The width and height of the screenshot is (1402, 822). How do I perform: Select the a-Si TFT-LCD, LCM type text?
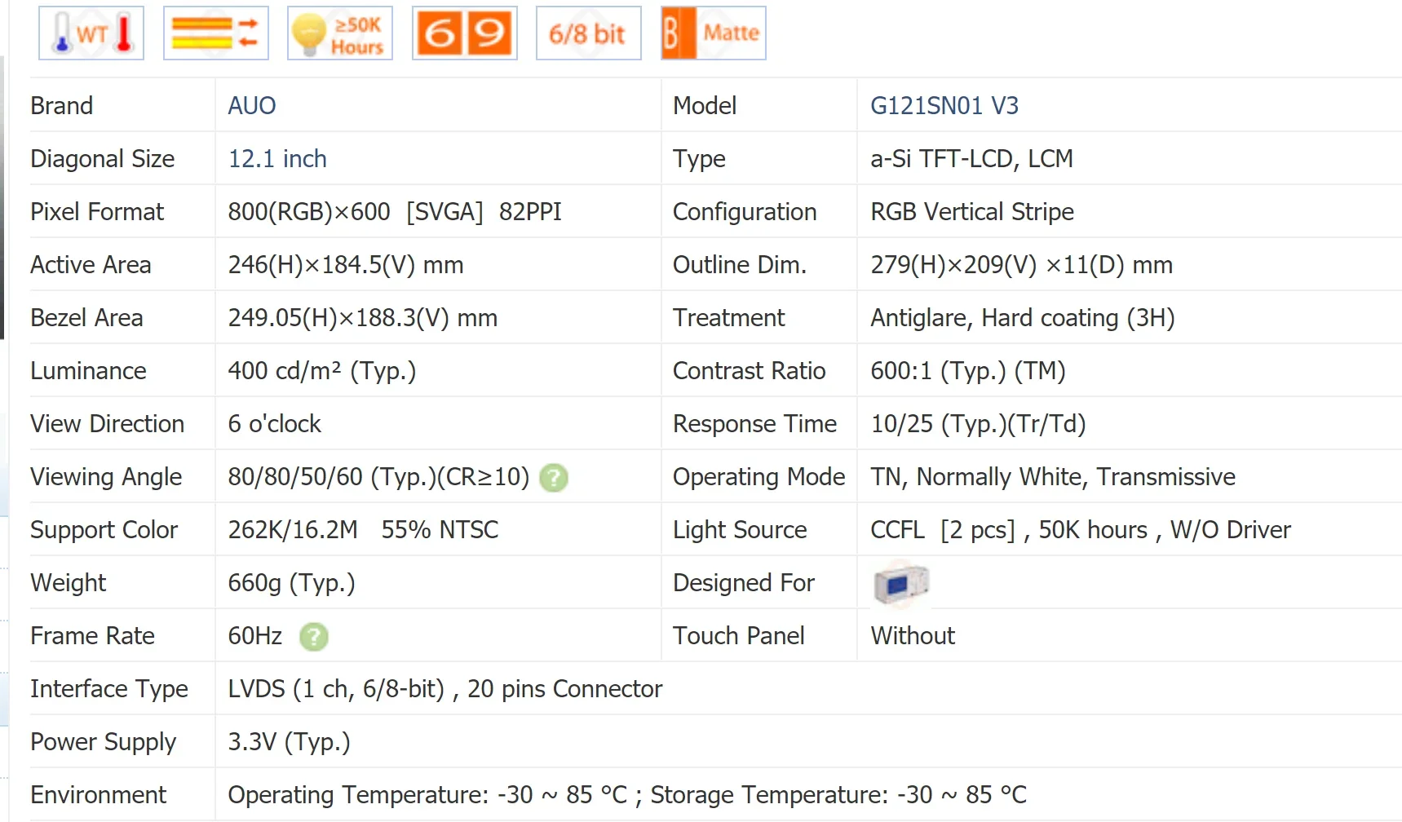tap(972, 159)
